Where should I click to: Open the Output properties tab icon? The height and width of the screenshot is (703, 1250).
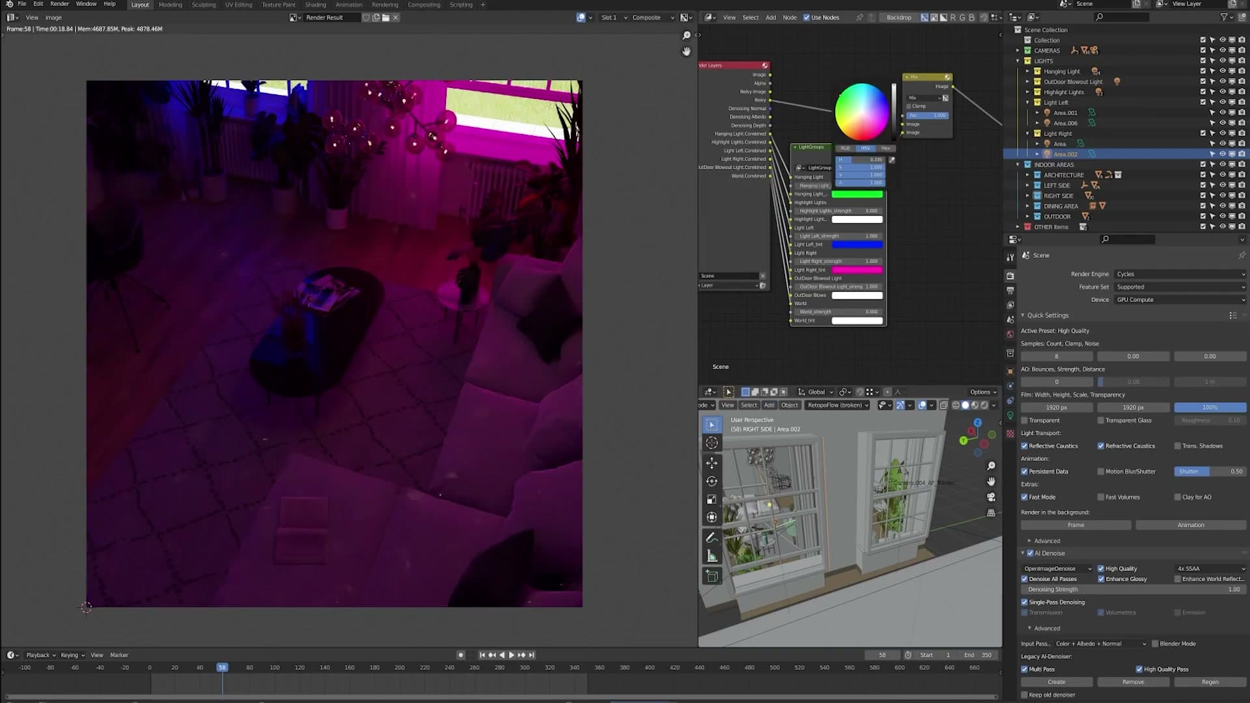tap(1010, 290)
